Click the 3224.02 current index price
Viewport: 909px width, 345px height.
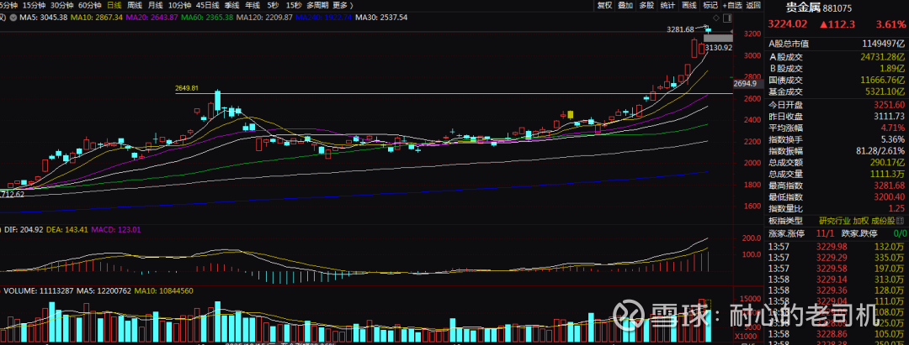point(787,24)
